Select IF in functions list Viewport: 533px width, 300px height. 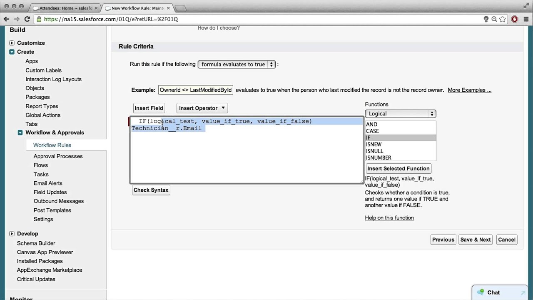401,137
